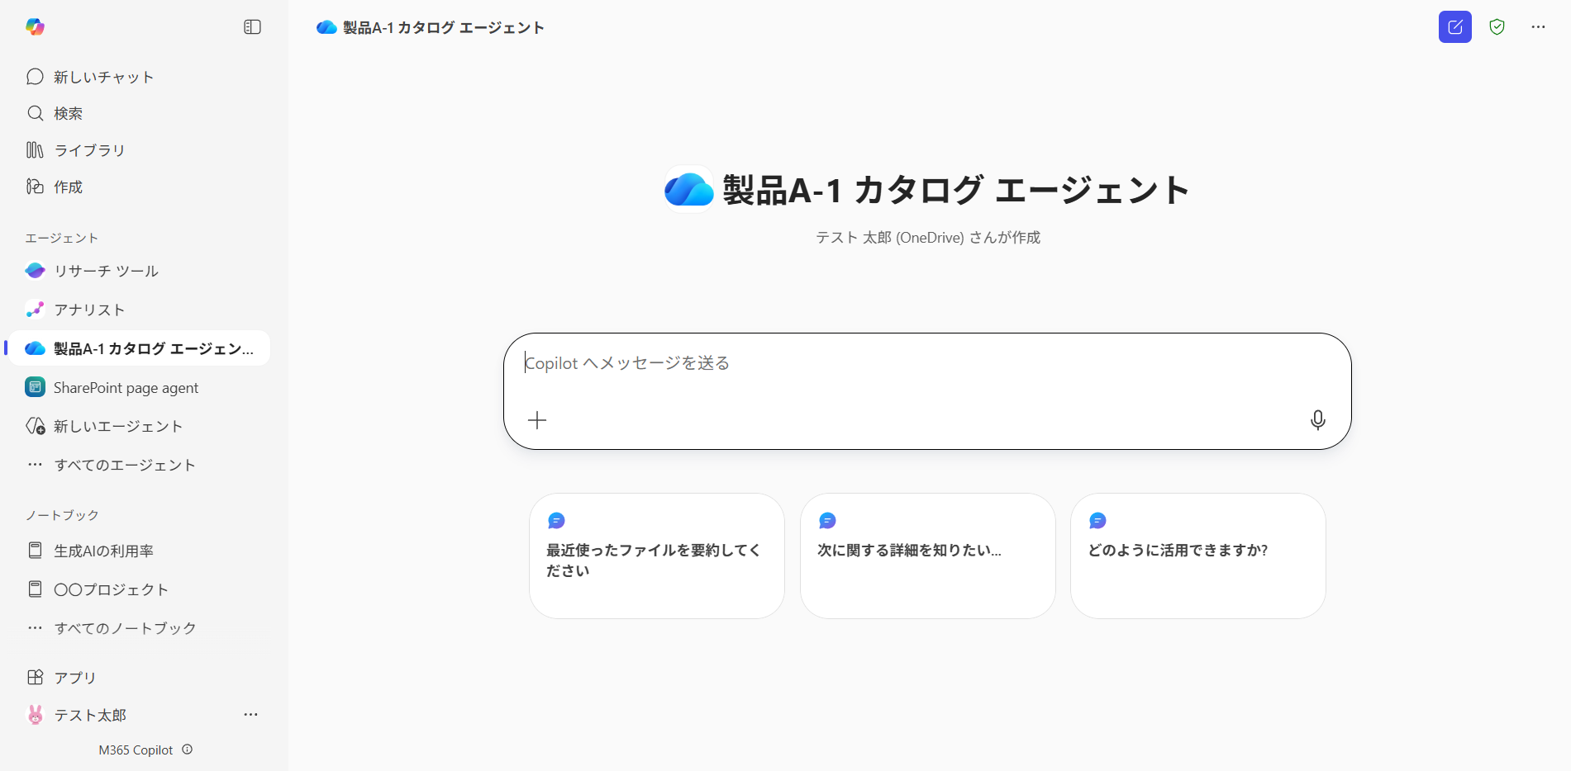This screenshot has width=1571, height=771.
Task: Click the plus icon to add content
Action: click(x=537, y=420)
